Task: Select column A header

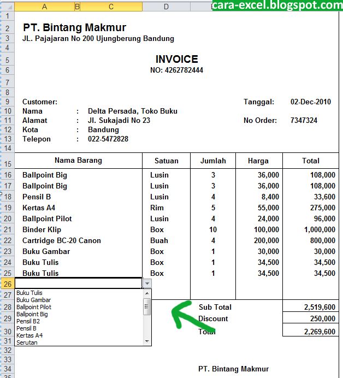Action: 45,7
